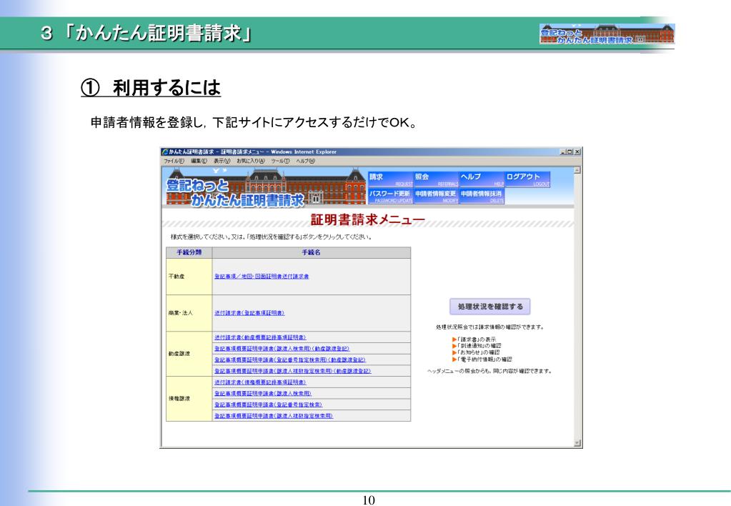
Task: Click the browser scrollbar down arrow
Action: (577, 443)
